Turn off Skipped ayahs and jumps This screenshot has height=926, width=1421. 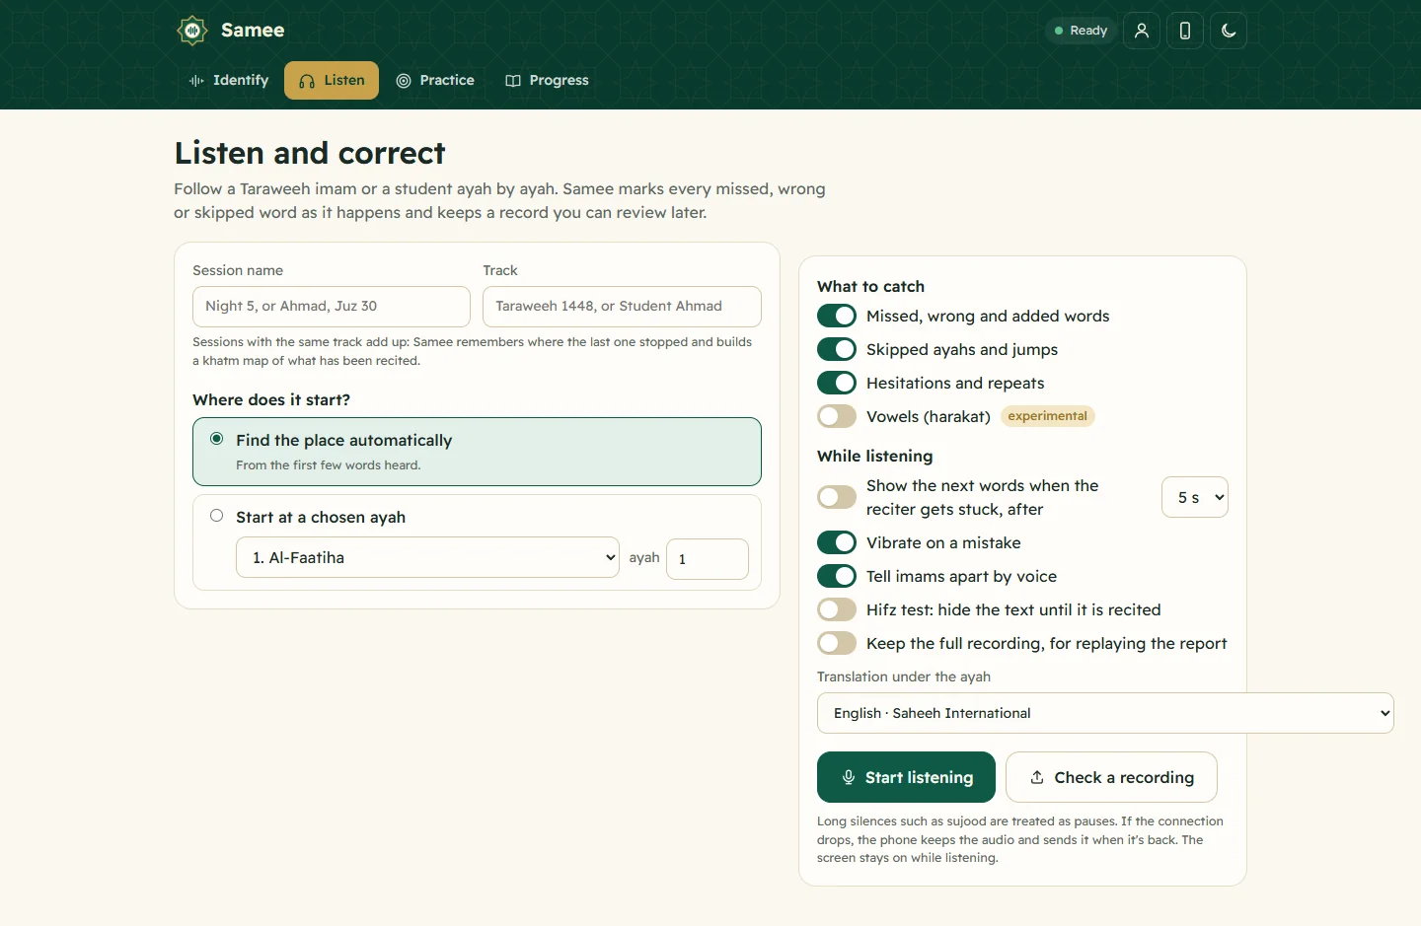click(x=837, y=349)
